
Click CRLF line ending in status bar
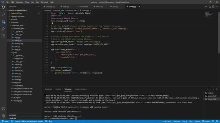(190, 121)
